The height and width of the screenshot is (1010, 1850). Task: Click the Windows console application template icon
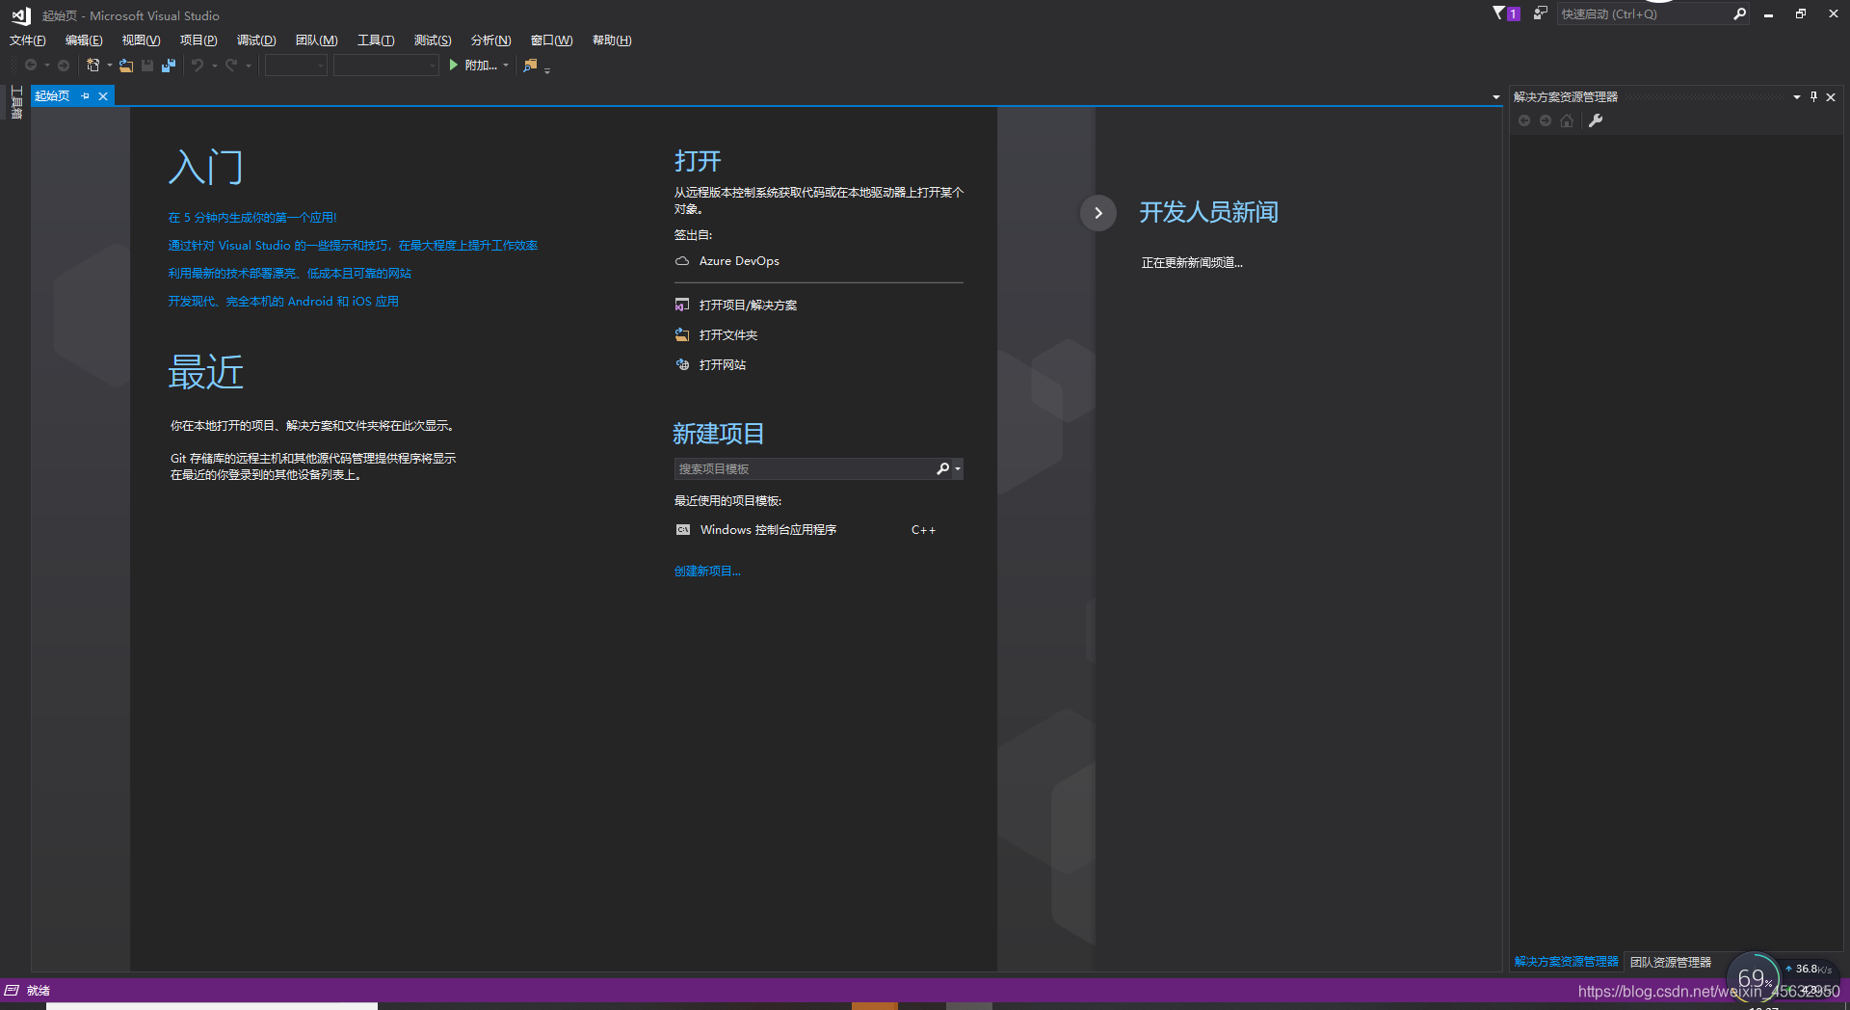tap(683, 530)
